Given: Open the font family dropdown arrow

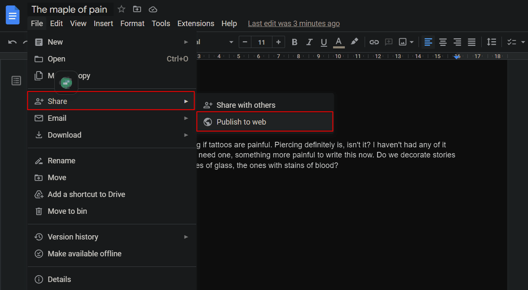Looking at the screenshot, I should pos(231,42).
